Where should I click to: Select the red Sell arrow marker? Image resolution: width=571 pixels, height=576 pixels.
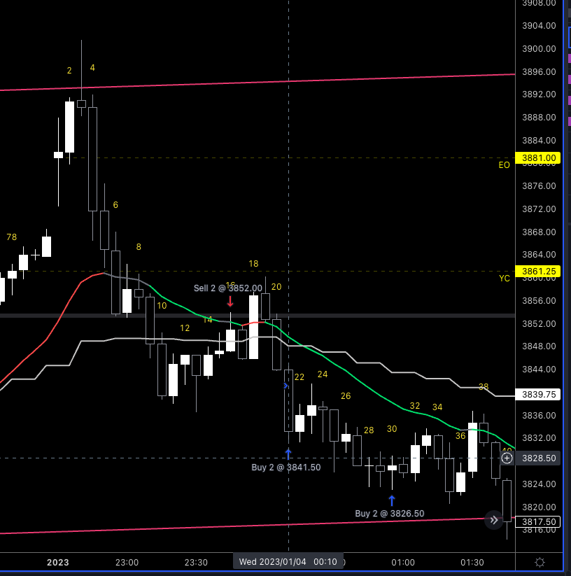pos(230,302)
